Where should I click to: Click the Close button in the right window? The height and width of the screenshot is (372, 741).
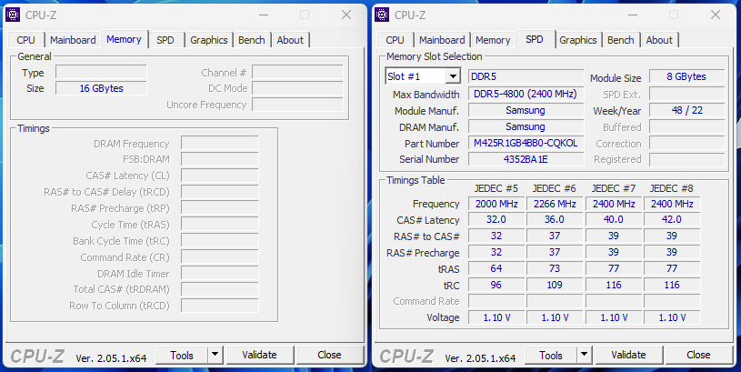coord(698,355)
